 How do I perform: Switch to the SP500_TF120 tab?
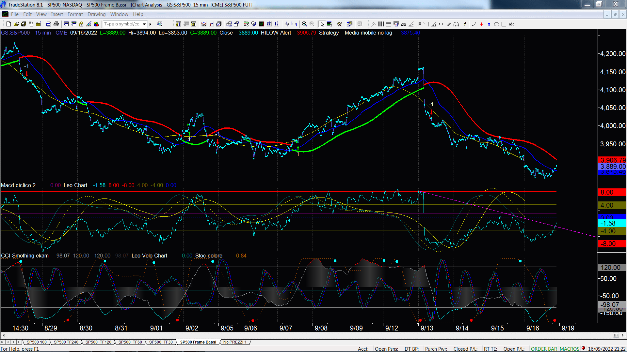point(98,342)
